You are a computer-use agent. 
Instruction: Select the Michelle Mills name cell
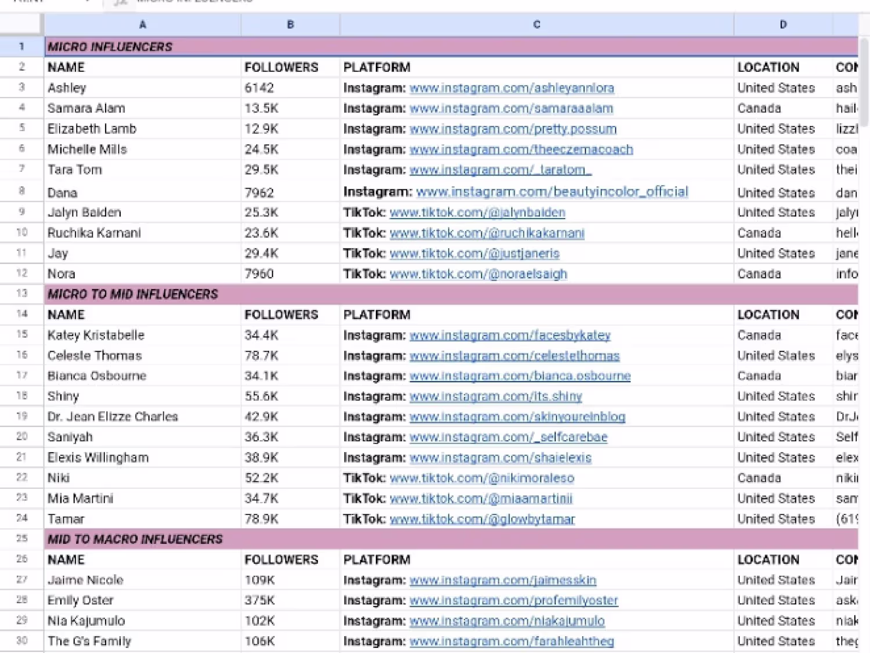click(87, 150)
